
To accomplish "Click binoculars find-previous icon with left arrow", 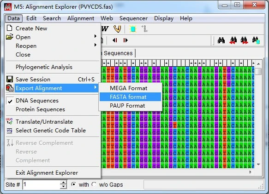I will tap(233, 40).
